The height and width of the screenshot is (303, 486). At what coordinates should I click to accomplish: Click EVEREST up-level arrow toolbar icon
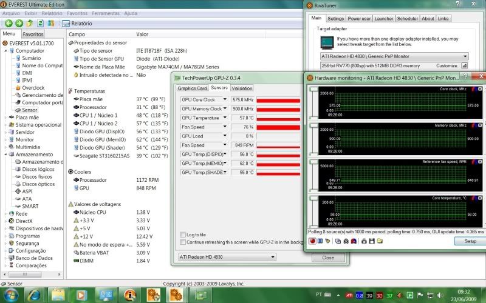(x=30, y=23)
